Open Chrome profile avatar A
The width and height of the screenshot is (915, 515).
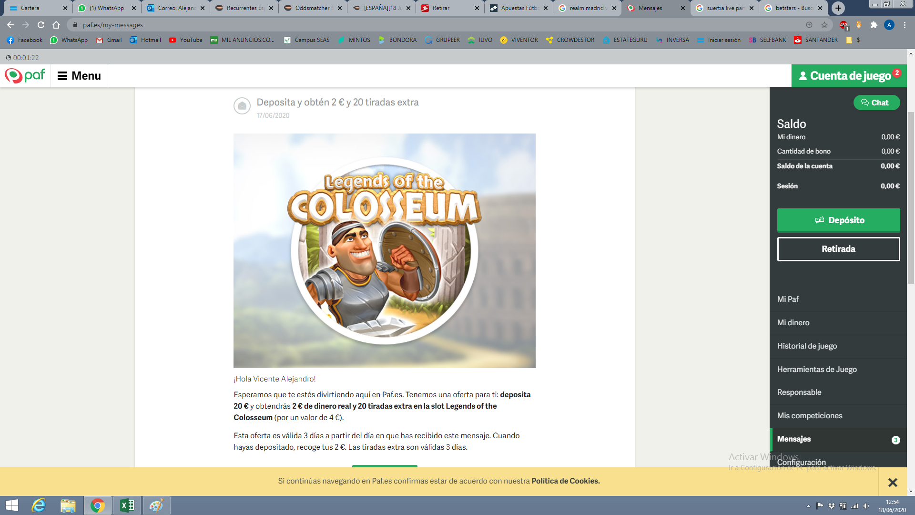click(x=889, y=25)
